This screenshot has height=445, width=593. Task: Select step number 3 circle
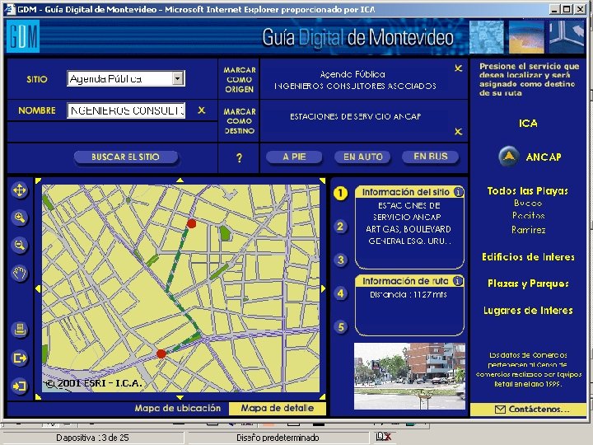pos(341,260)
